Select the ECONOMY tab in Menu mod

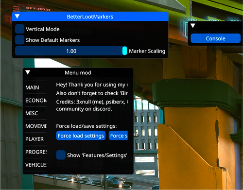(36, 101)
